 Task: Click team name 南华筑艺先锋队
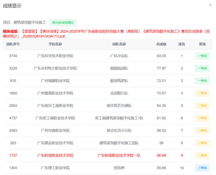(119, 106)
